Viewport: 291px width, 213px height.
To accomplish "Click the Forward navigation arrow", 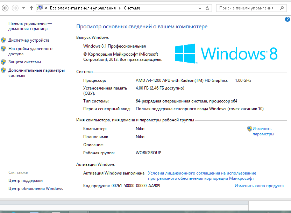I will pos(15,8).
